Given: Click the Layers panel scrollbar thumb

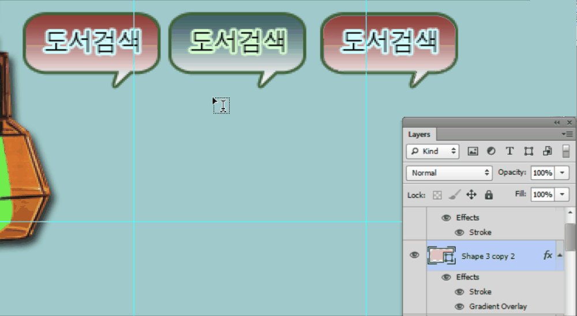Looking at the screenshot, I should pyautogui.click(x=571, y=237).
